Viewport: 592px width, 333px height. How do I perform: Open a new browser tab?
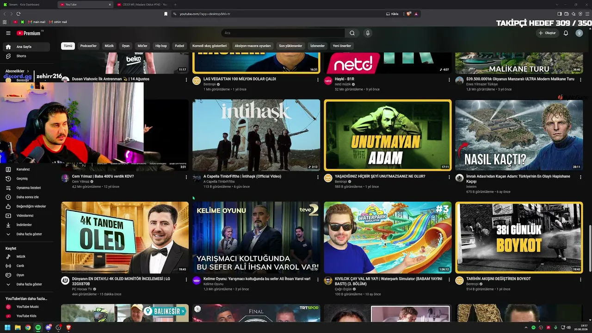pos(175,5)
